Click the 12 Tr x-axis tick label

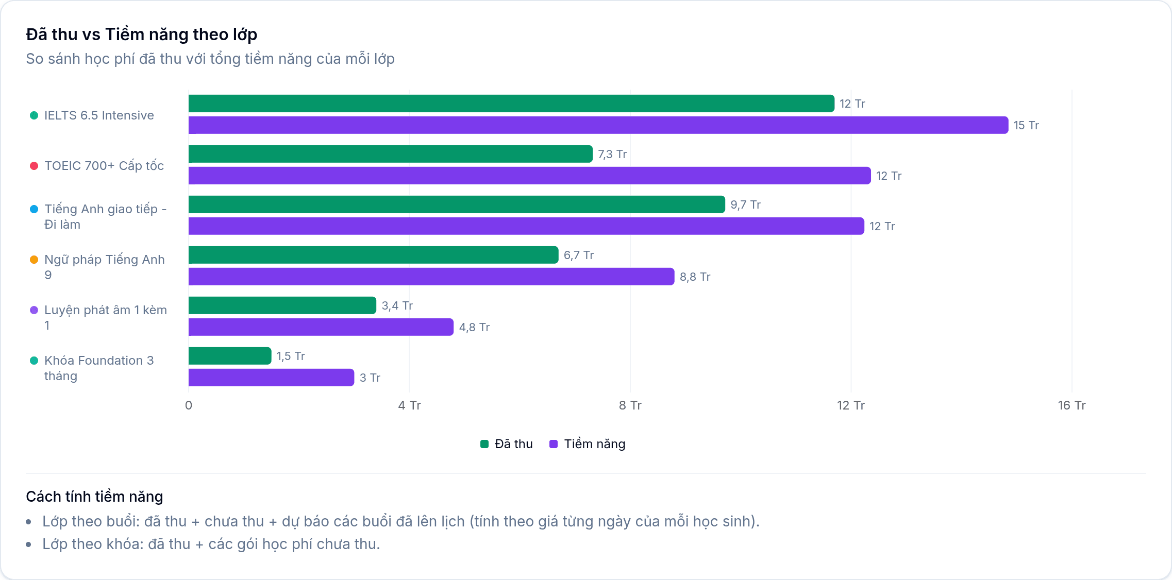click(851, 405)
